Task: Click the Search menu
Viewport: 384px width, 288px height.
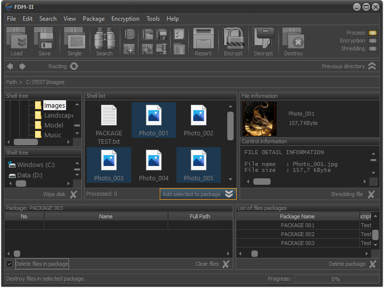Action: tap(48, 19)
